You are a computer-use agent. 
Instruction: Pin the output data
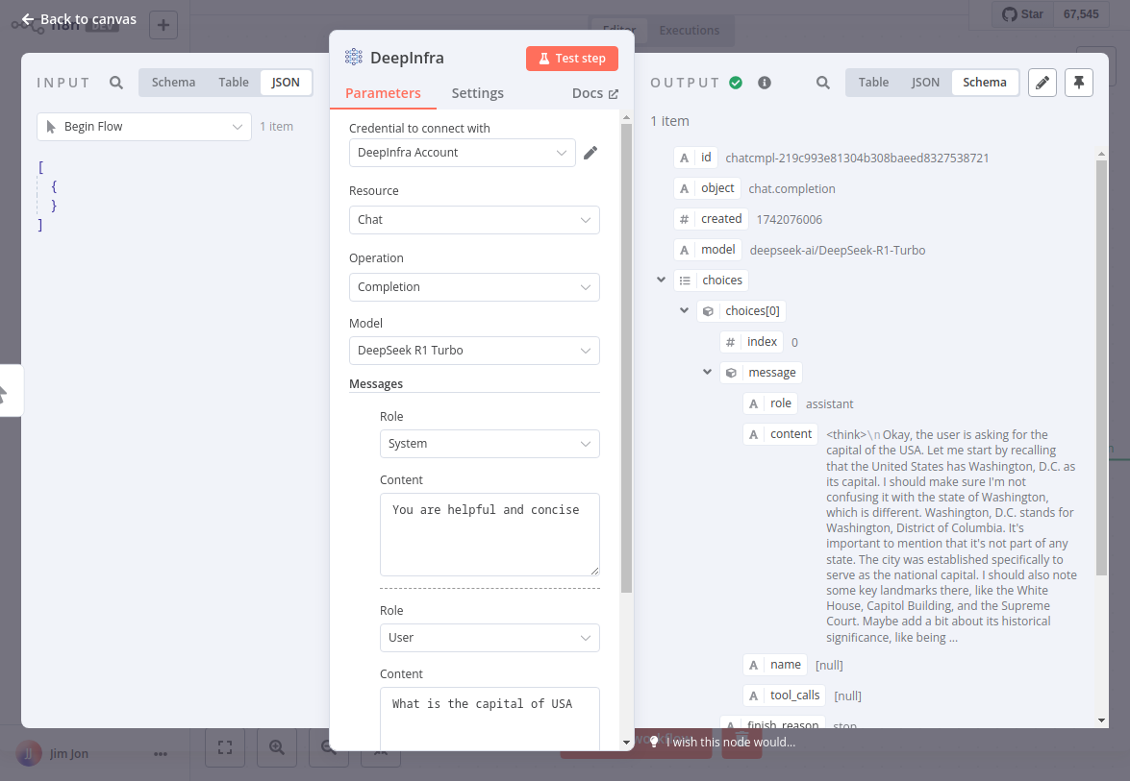pyautogui.click(x=1079, y=83)
